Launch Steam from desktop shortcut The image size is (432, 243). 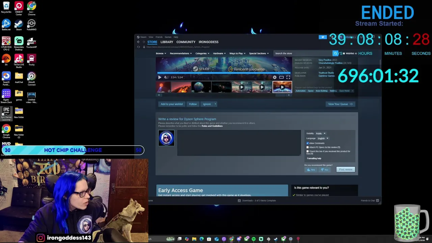19,25
